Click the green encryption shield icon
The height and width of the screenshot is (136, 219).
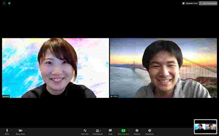(x=9, y=3)
